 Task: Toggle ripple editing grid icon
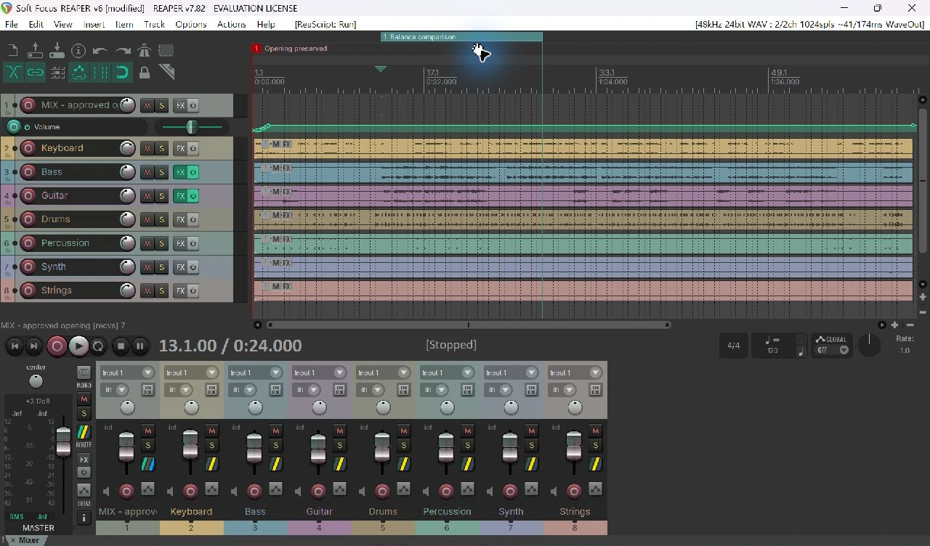coord(57,72)
